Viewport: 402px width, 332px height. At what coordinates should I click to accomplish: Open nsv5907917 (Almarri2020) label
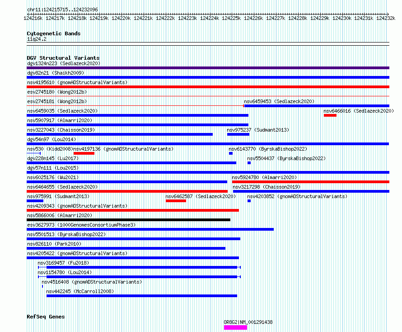(60, 120)
